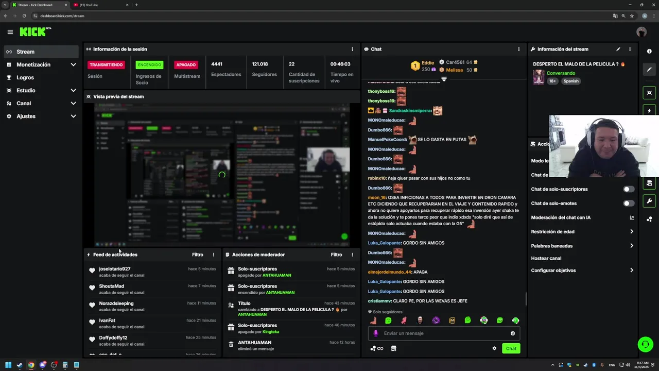
Task: Open chat settings gear icon
Action: point(494,348)
